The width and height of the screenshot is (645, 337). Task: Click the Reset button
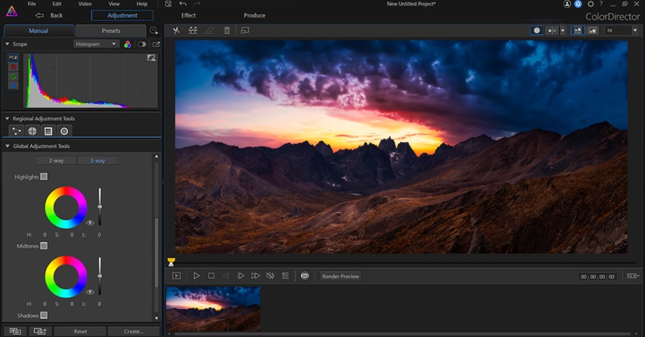point(80,331)
